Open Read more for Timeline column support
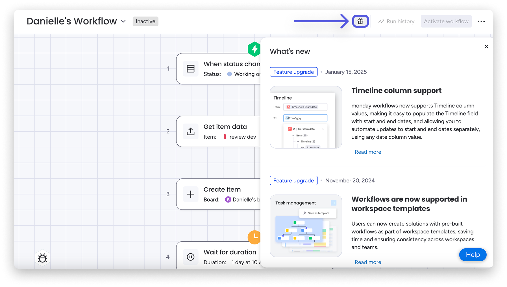 click(x=368, y=152)
